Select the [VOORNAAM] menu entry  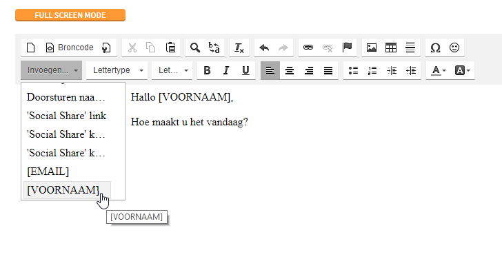click(x=68, y=190)
